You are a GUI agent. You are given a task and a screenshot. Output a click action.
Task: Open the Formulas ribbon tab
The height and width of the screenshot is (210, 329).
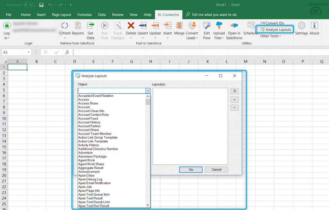pyautogui.click(x=84, y=14)
